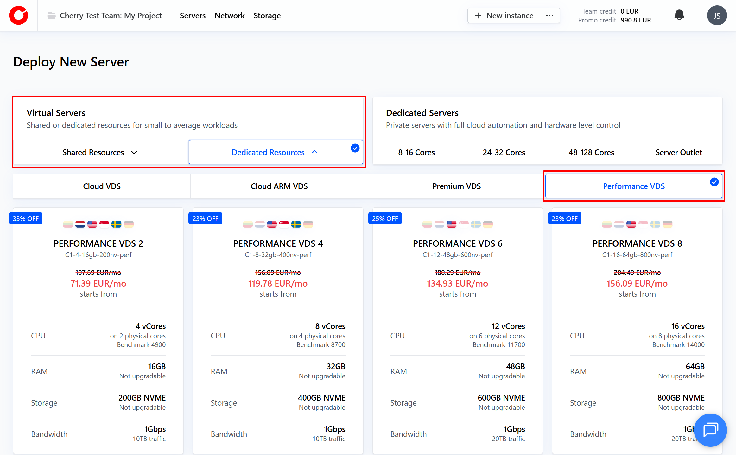736x455 pixels.
Task: Choose the 24-32 Cores dedicated servers
Action: [x=504, y=152]
